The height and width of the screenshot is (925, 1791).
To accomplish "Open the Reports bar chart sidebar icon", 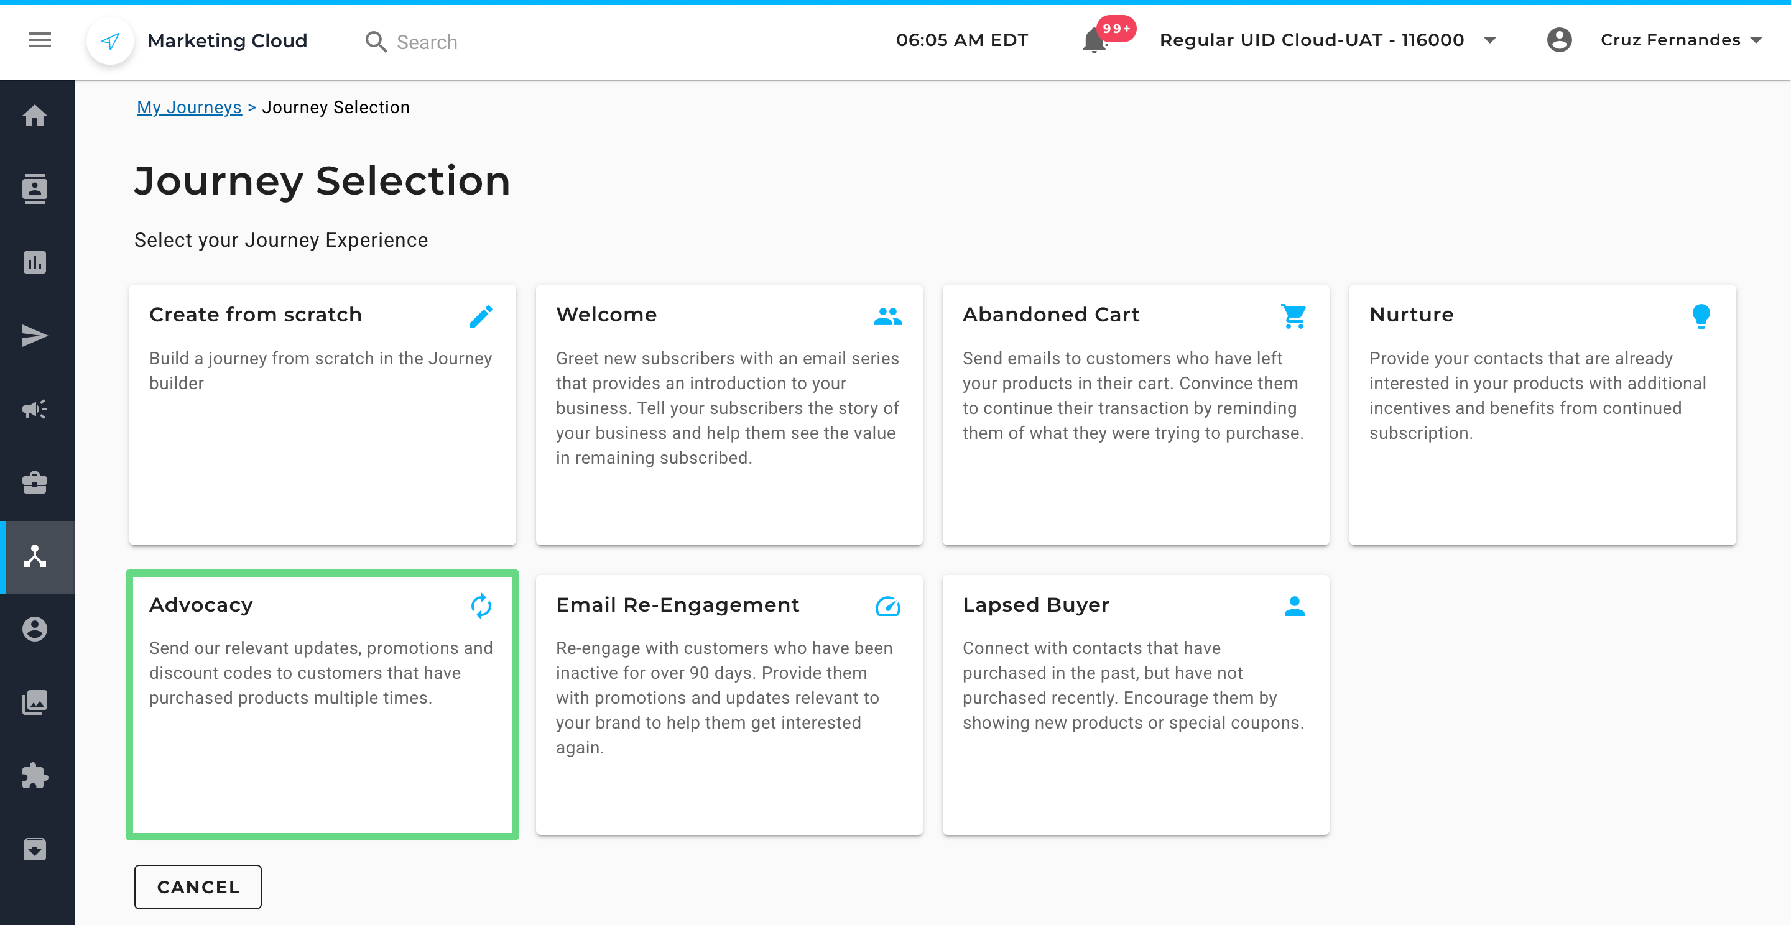I will 35,263.
